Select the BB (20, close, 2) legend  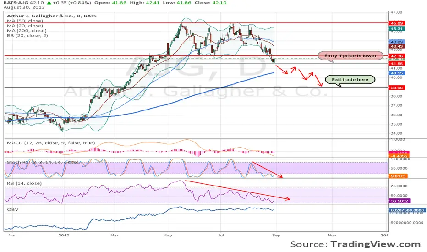(27, 35)
